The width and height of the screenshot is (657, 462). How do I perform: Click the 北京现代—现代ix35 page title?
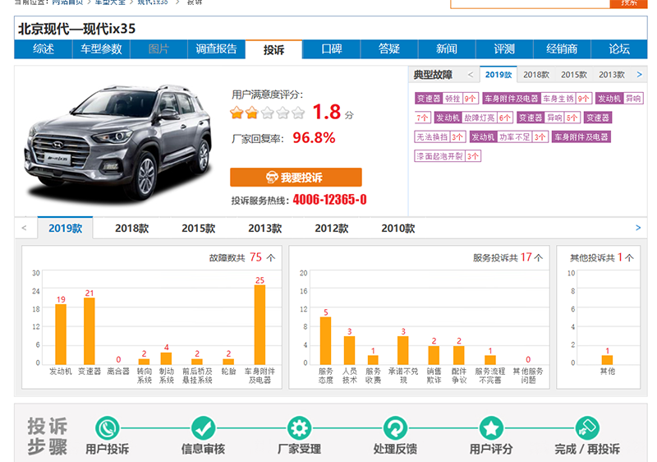pos(76,29)
